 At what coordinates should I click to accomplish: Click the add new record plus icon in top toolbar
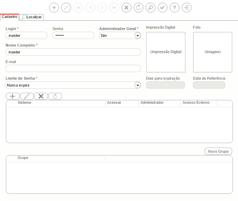pos(54,8)
